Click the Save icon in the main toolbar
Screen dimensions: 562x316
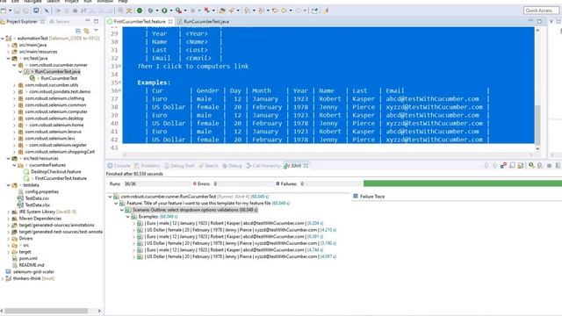pyautogui.click(x=17, y=11)
